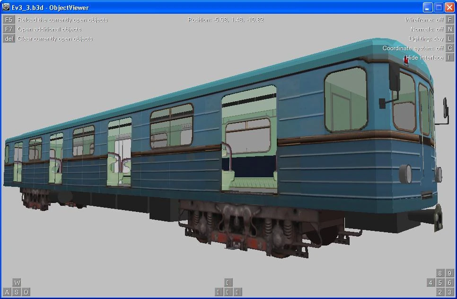Screen dimensions: 457x299
Task: Maximize the ObjectViewer window
Action: click(x=439, y=7)
